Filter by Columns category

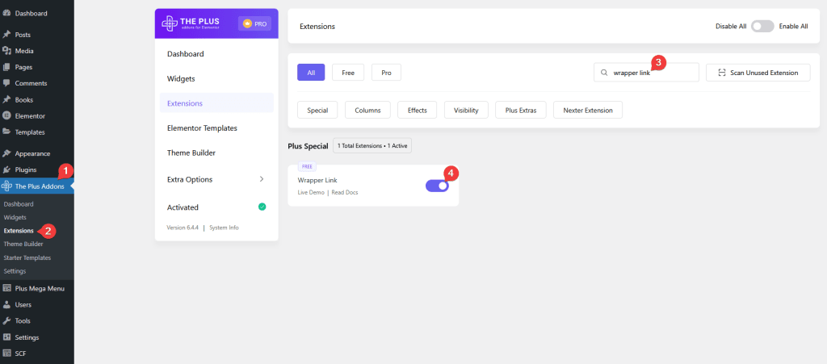[x=367, y=110]
